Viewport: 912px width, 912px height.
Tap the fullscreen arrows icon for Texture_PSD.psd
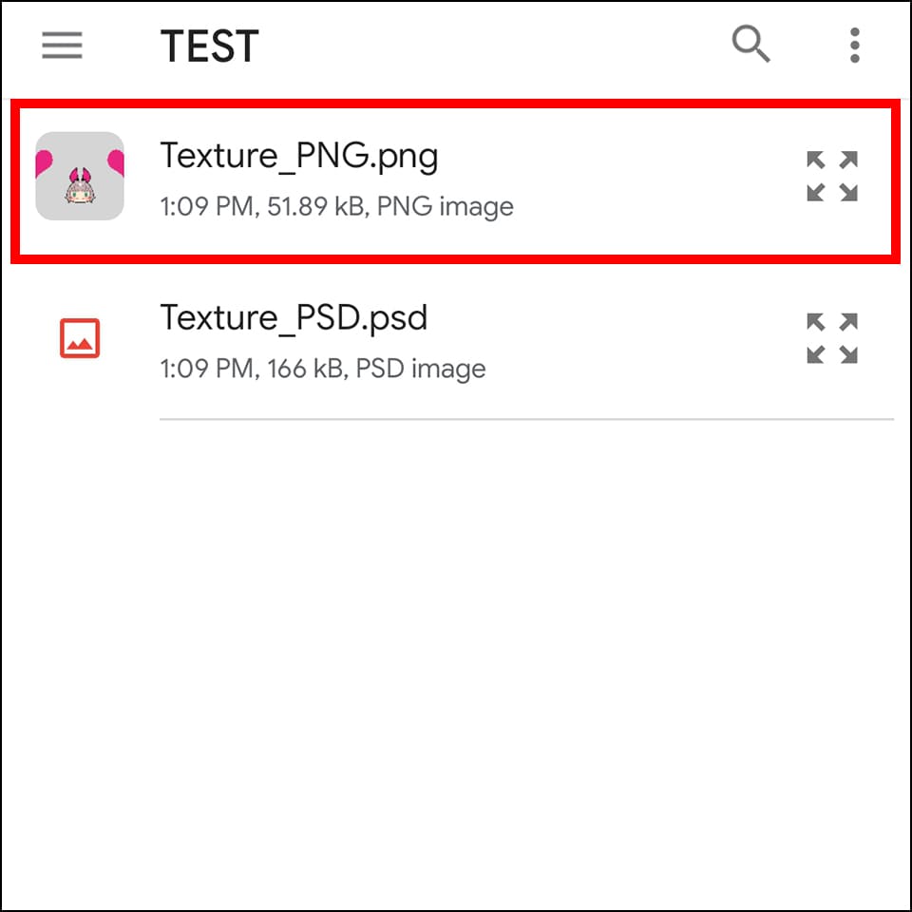pyautogui.click(x=832, y=338)
